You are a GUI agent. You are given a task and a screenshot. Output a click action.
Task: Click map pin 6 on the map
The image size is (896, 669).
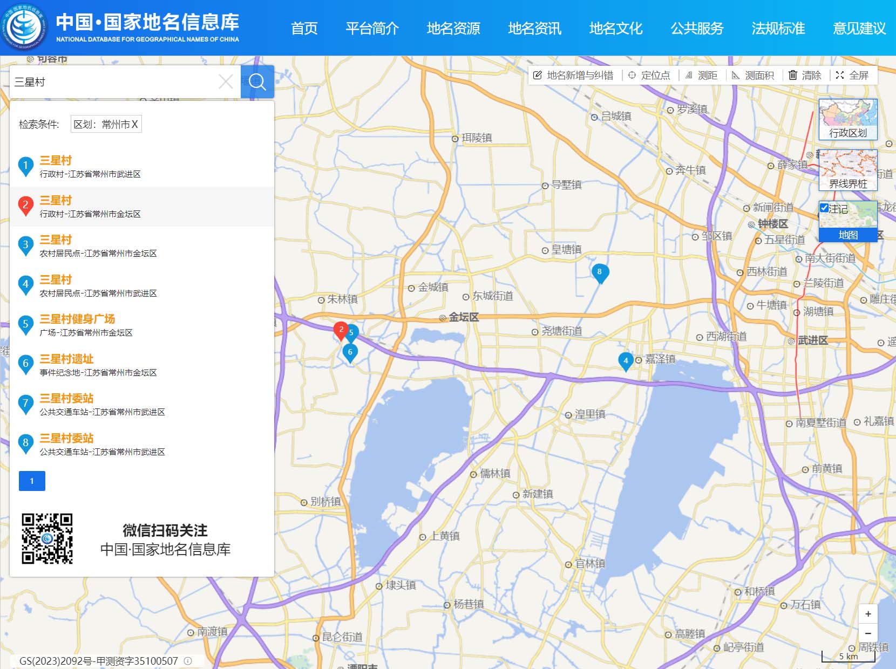tap(350, 353)
